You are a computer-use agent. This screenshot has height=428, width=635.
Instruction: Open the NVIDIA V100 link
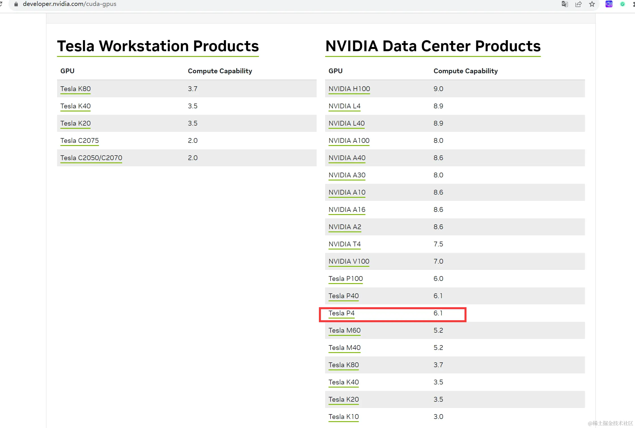[x=349, y=261]
